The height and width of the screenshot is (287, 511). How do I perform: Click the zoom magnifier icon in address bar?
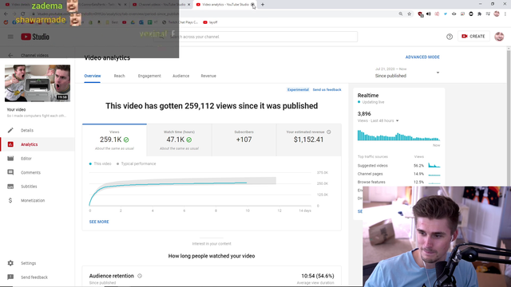point(401,14)
